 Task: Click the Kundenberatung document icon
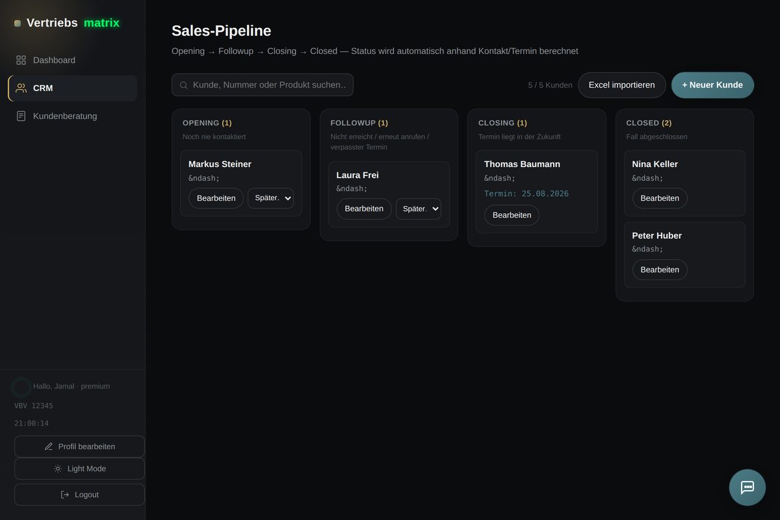click(21, 116)
